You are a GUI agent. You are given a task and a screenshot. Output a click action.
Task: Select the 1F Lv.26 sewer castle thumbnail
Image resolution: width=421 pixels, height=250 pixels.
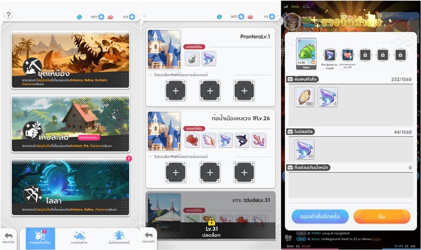(164, 131)
